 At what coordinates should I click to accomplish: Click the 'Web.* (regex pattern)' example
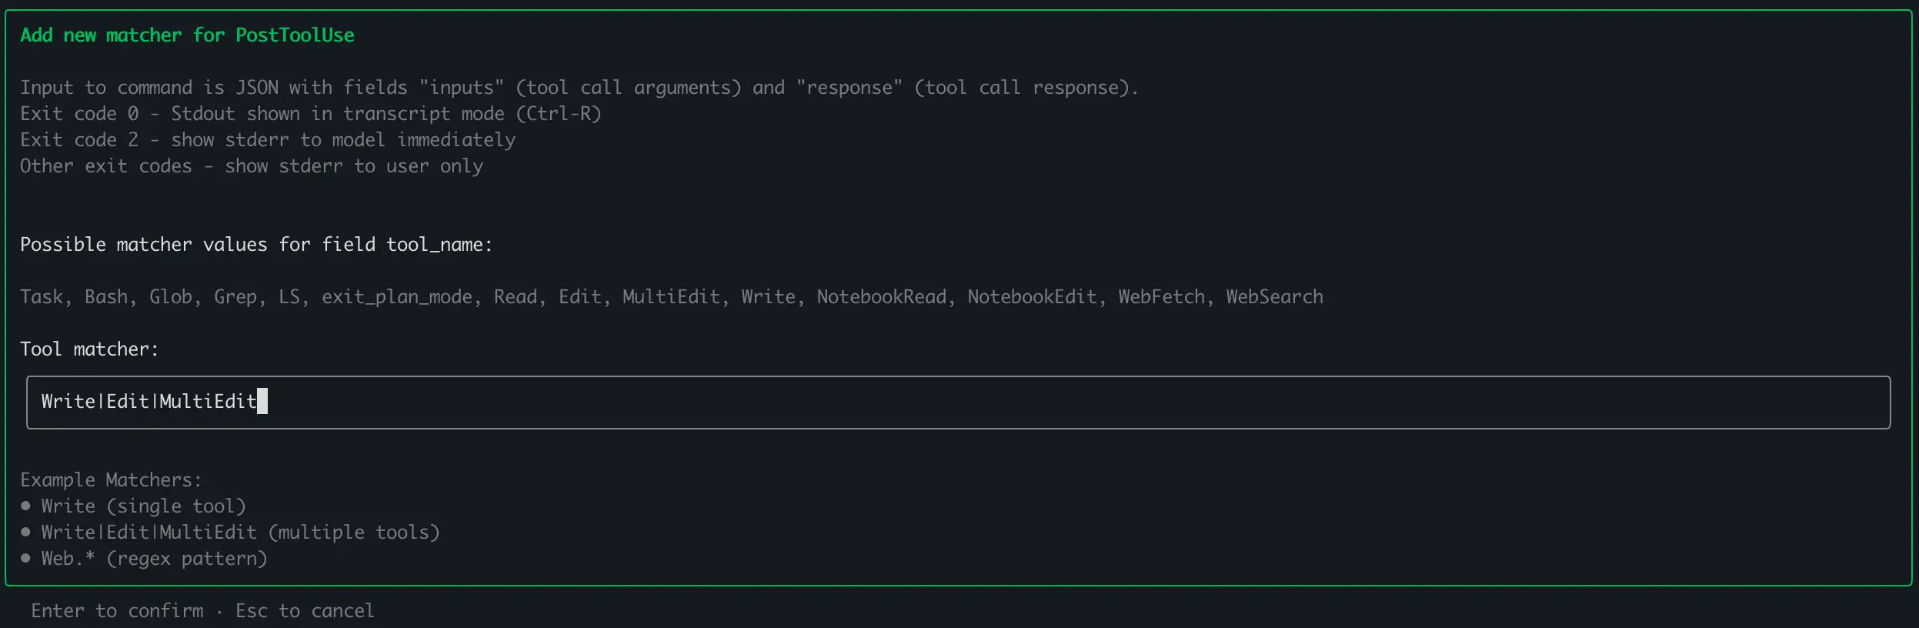tap(154, 559)
